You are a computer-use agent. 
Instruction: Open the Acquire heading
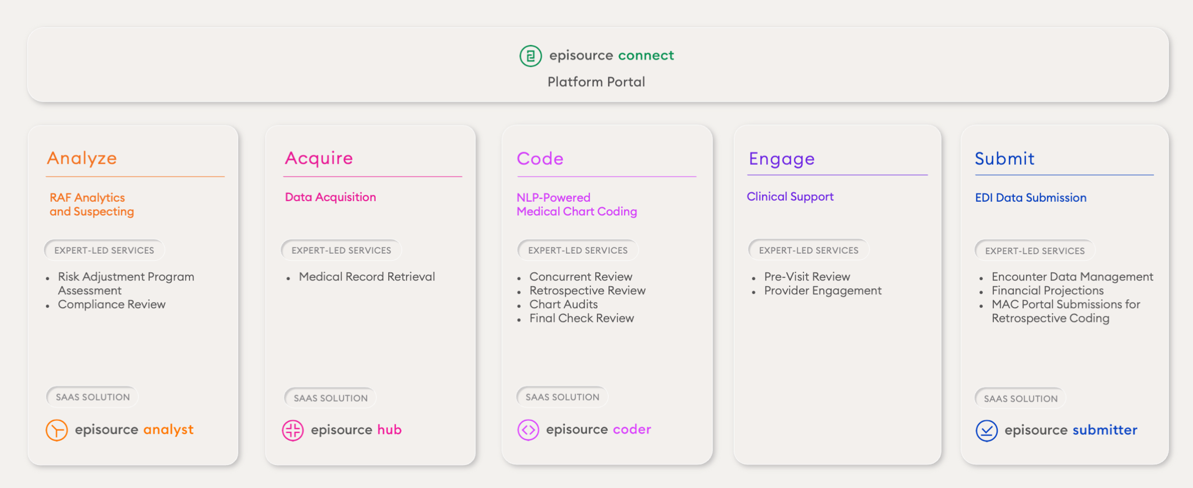[x=319, y=158]
